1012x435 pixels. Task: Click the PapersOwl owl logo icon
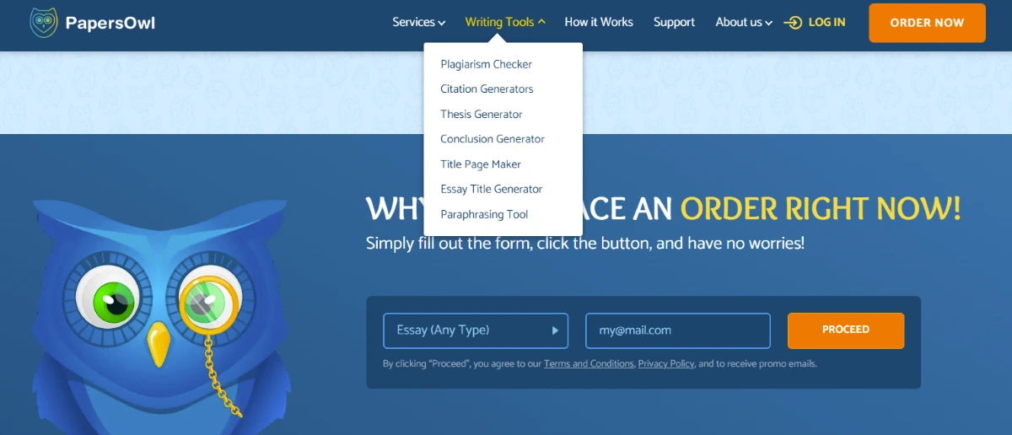coord(43,23)
